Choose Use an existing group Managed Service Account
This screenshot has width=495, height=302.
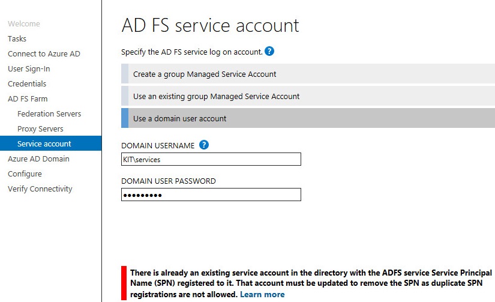[308, 96]
